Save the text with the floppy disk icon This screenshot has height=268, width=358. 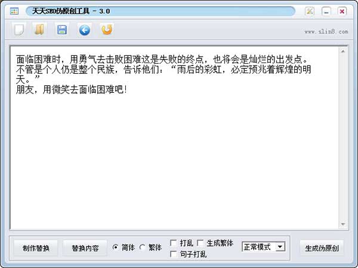pyautogui.click(x=62, y=30)
